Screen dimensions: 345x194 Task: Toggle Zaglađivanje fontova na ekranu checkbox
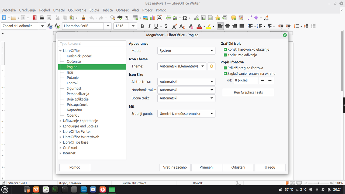pyautogui.click(x=225, y=73)
